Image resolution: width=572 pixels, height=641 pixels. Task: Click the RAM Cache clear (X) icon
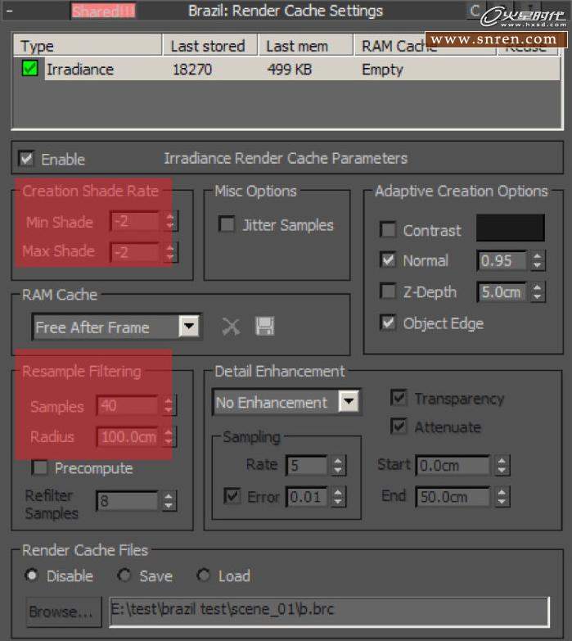[232, 327]
